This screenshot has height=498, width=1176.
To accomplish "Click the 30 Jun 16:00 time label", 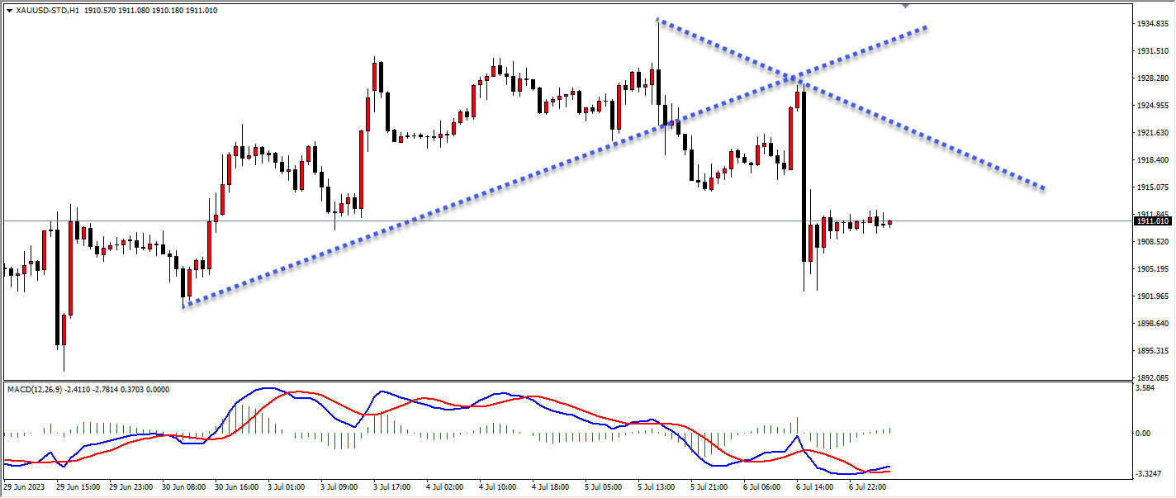I will [238, 488].
